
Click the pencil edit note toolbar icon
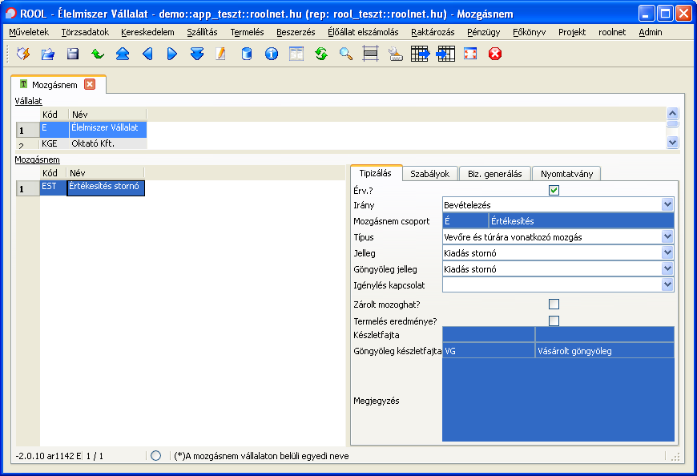(x=221, y=54)
